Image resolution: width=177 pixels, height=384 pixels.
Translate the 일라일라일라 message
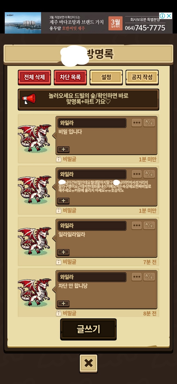point(149,225)
